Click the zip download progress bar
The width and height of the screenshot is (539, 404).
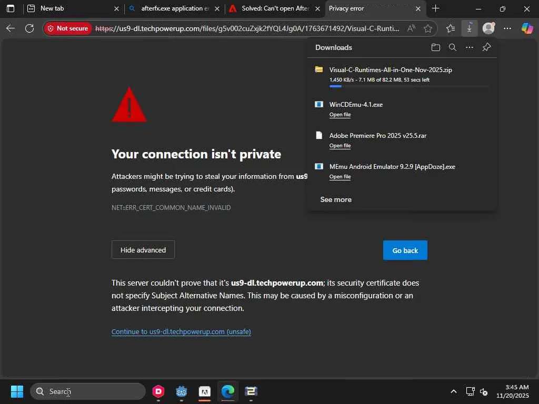point(408,86)
